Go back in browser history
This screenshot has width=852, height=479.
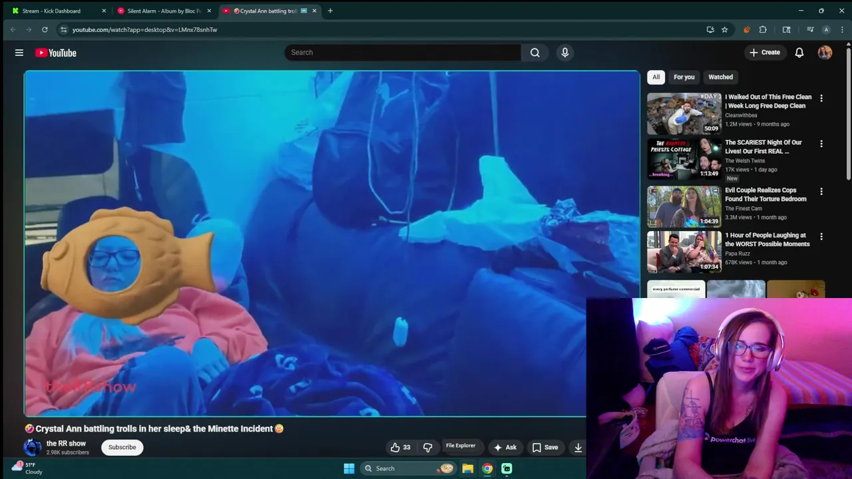13,29
